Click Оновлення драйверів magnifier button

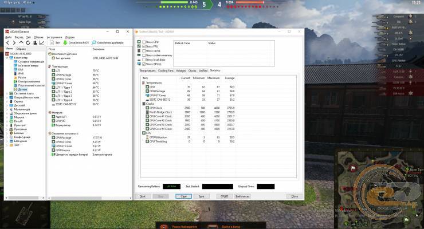(x=108, y=43)
